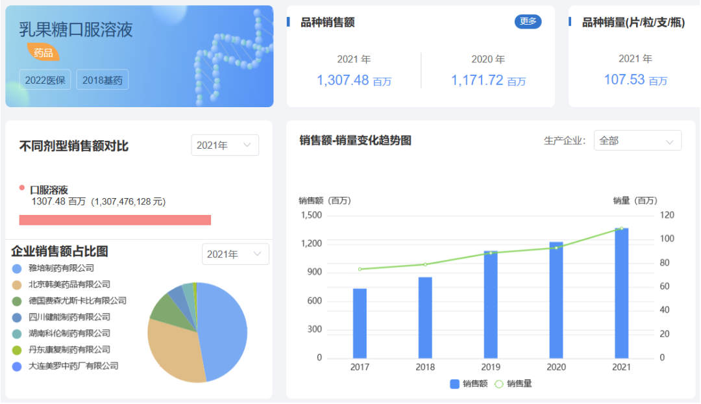Click the 大连美罗中药厂有限公司 legend dot

tap(16, 366)
